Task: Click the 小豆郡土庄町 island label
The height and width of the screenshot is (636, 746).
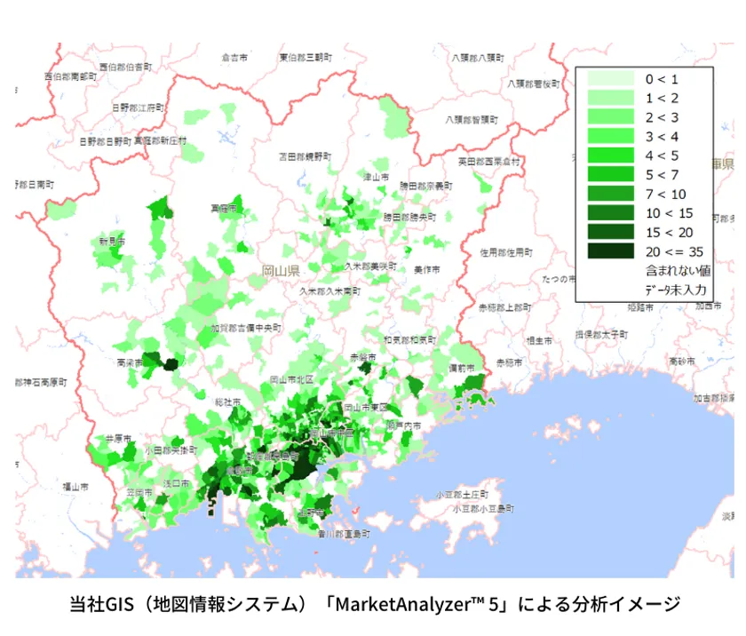Action: click(x=462, y=495)
